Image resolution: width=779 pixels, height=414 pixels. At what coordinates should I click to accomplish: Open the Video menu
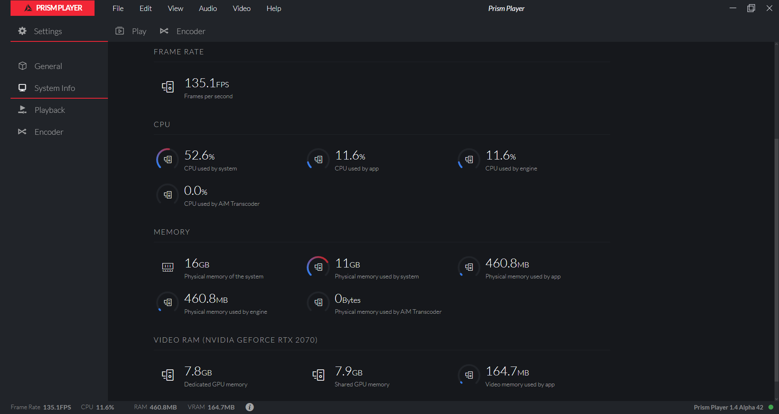pyautogui.click(x=241, y=9)
